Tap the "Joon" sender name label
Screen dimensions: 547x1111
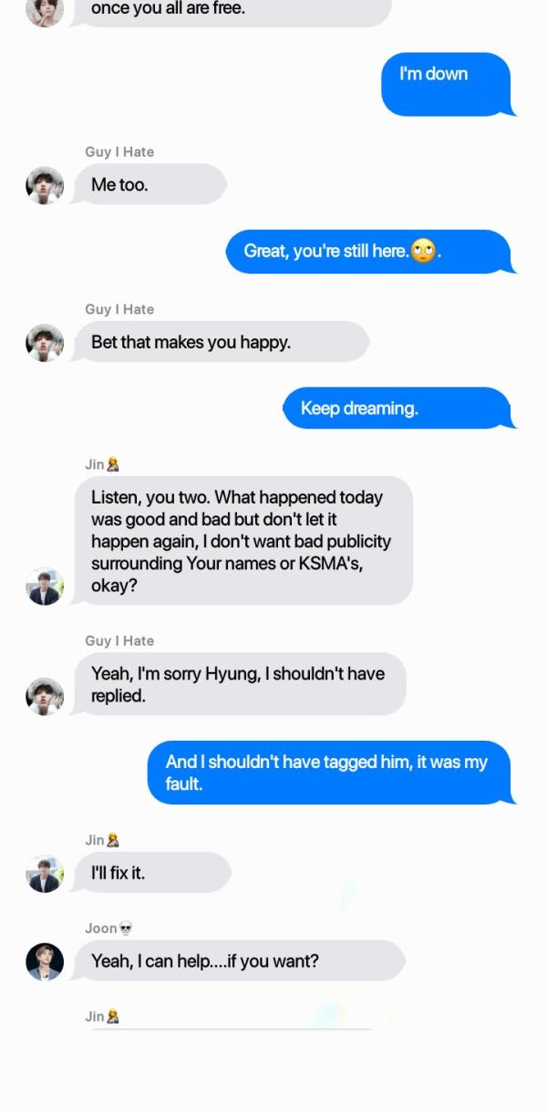coord(101,929)
